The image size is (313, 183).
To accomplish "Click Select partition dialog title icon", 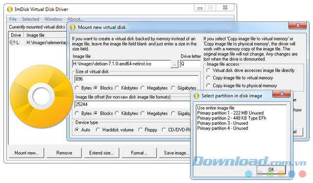I will [x=197, y=96].
